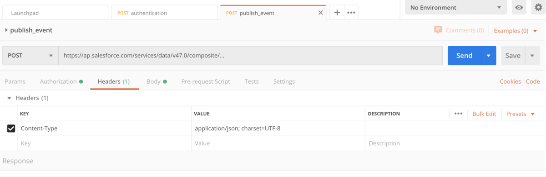Image resolution: width=546 pixels, height=177 pixels.
Task: Expand the publish_event request details
Action: click(x=6, y=30)
